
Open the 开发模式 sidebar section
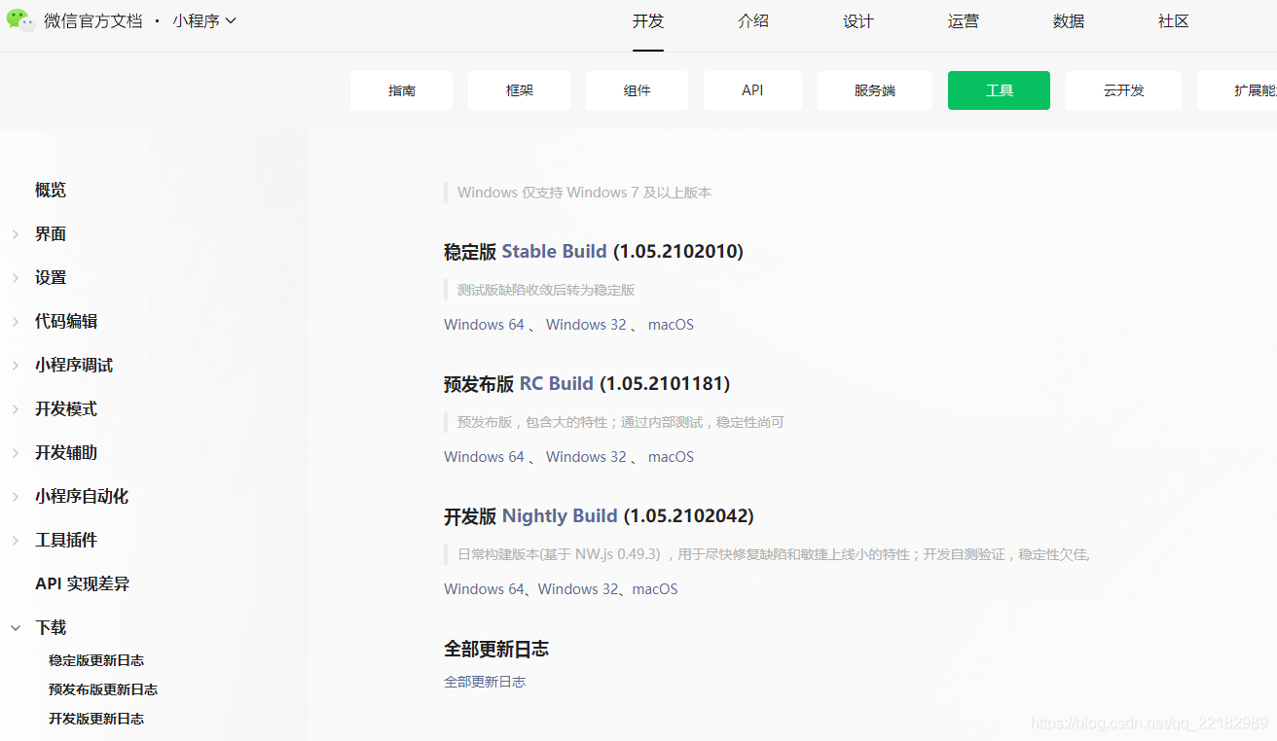(x=66, y=408)
